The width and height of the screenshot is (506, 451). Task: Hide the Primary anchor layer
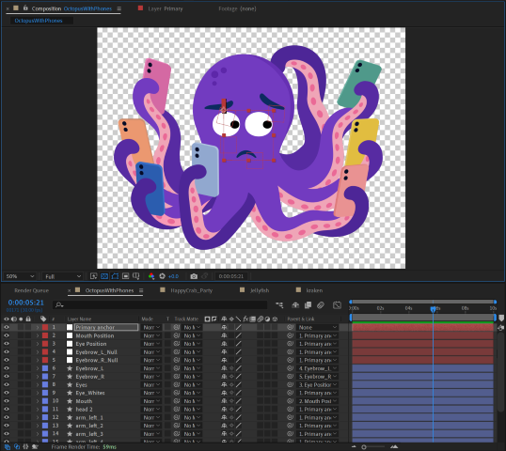[7, 327]
